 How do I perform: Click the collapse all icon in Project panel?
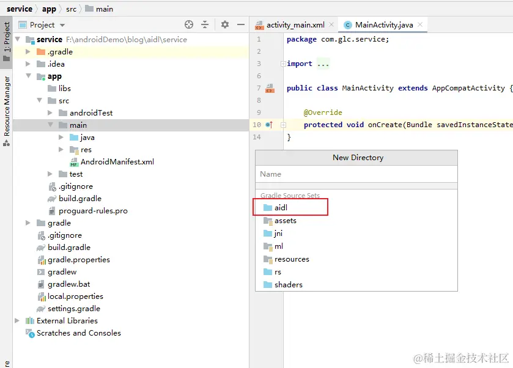click(x=205, y=24)
